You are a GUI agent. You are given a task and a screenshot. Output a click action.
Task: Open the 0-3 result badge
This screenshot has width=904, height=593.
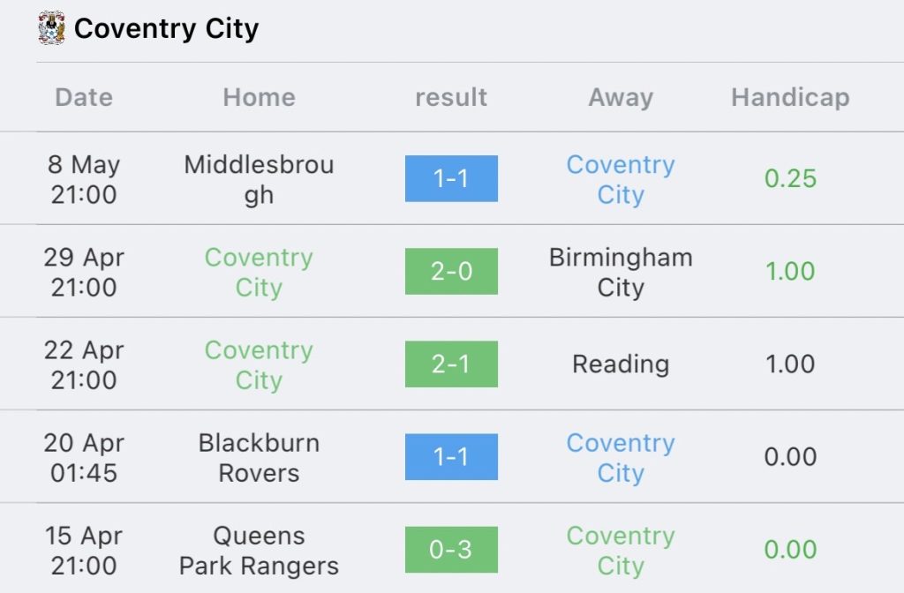pos(451,550)
